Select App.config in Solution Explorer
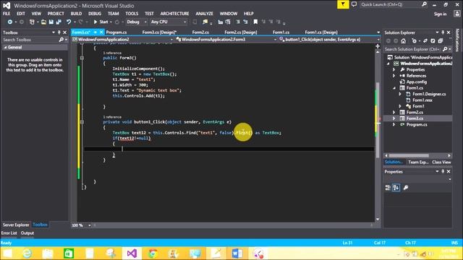This screenshot has height=260, width=463. click(x=417, y=82)
